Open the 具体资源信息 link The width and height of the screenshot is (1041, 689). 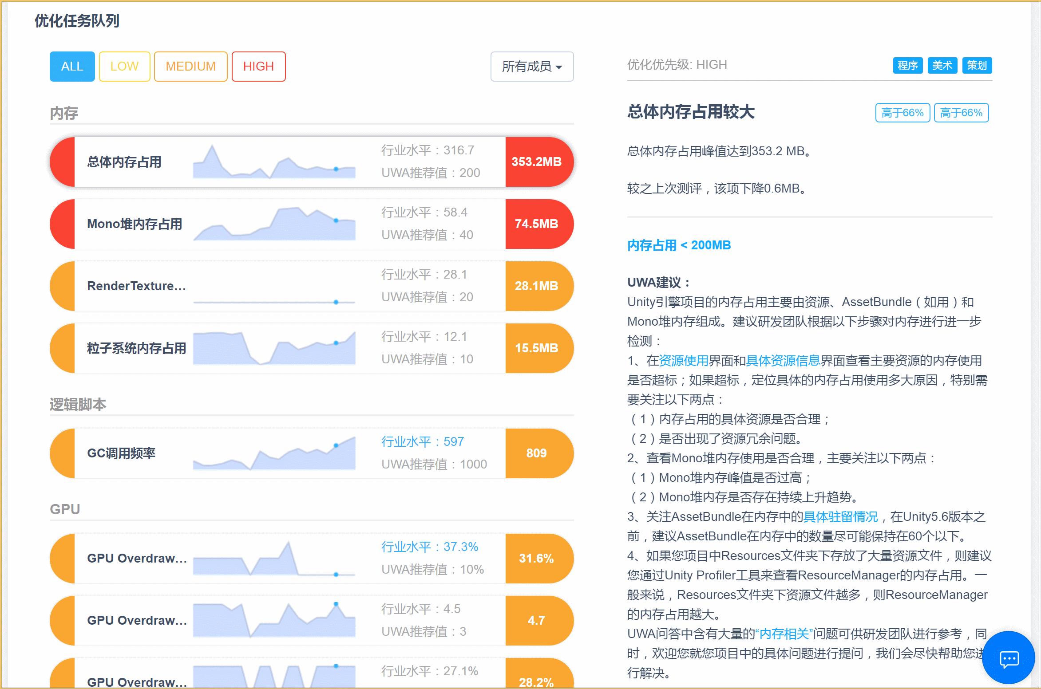(x=783, y=361)
